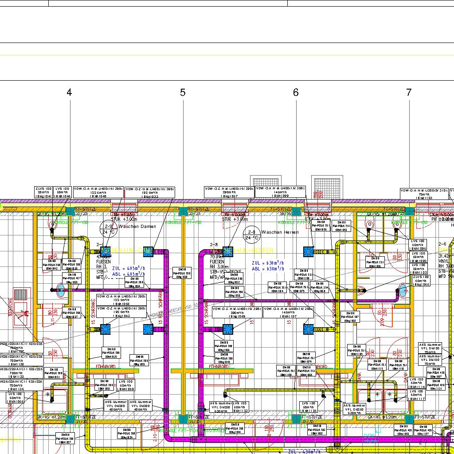Click the Waschen Herren room name text
This screenshot has width=454, height=454.
point(280,232)
